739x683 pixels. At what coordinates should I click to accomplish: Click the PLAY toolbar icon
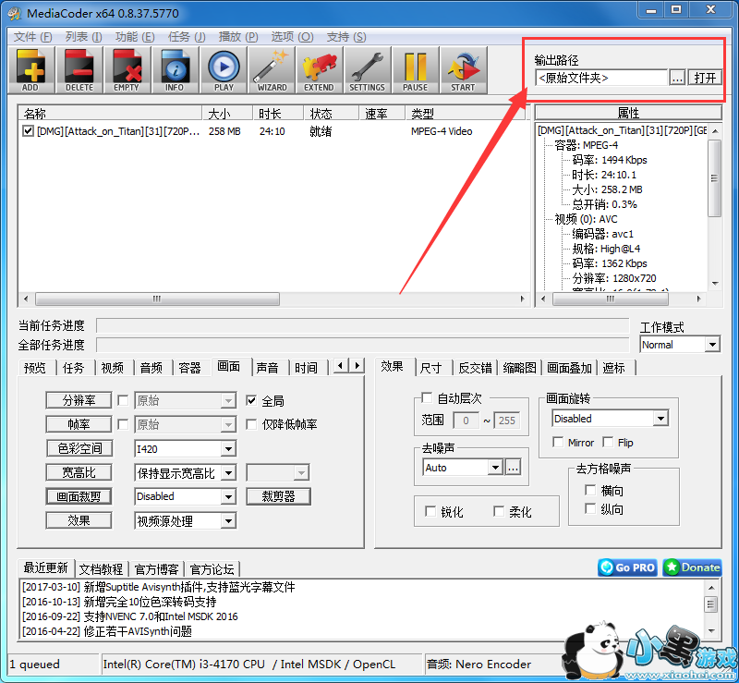pos(224,70)
